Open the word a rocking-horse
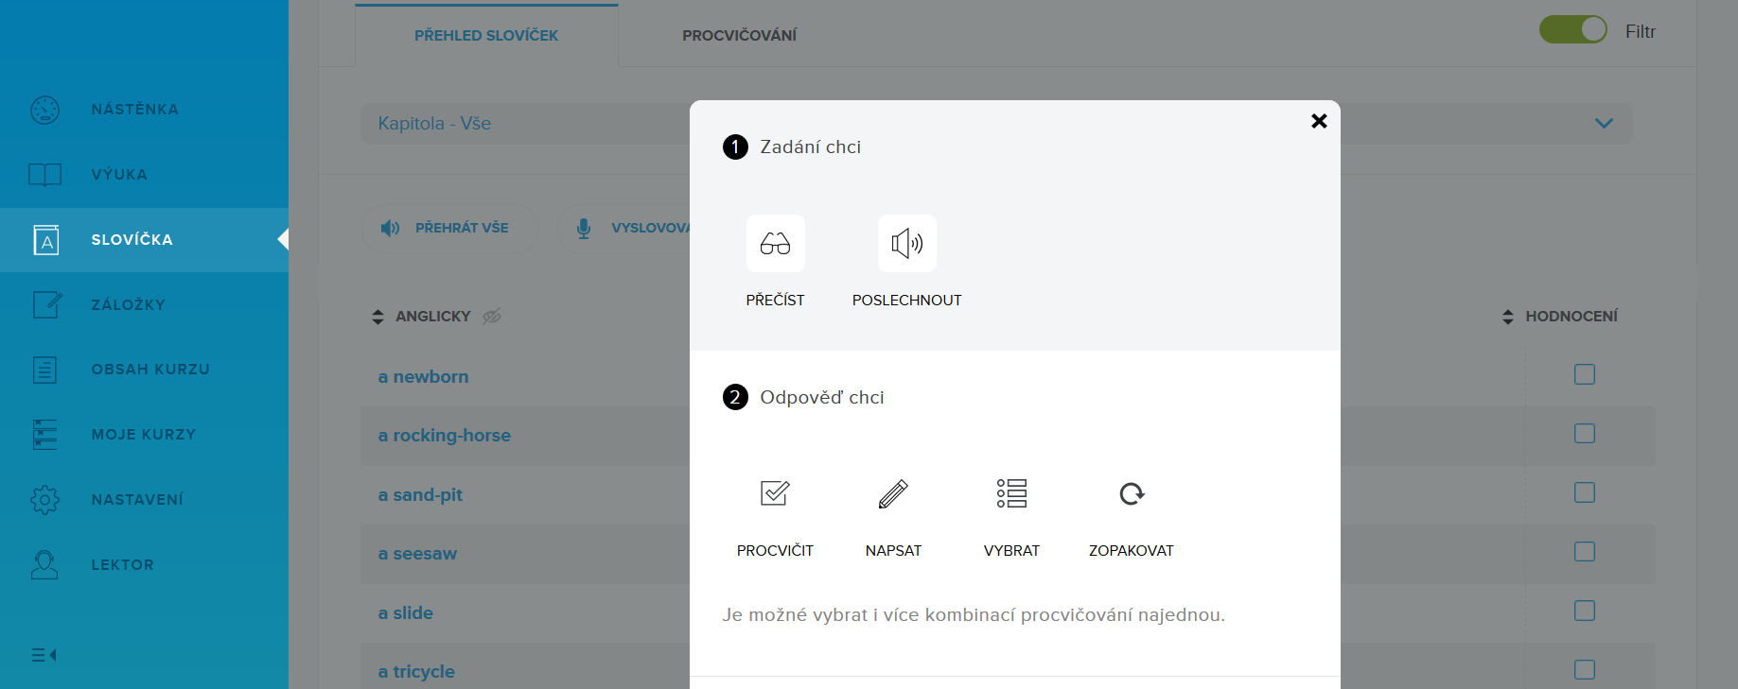Viewport: 1738px width, 689px height. tap(445, 436)
